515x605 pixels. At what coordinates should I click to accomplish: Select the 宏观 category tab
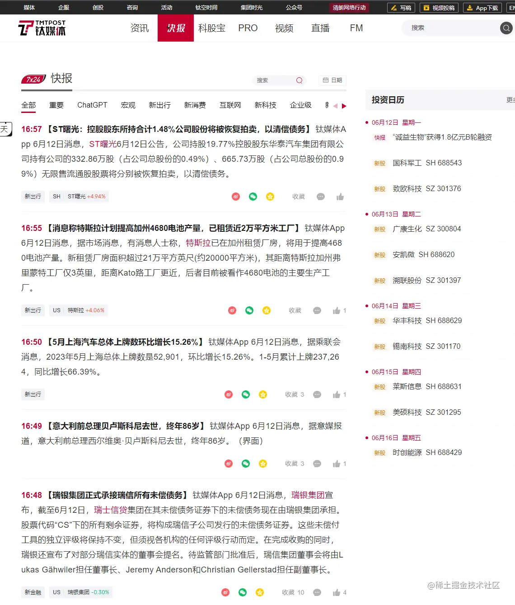pos(128,105)
